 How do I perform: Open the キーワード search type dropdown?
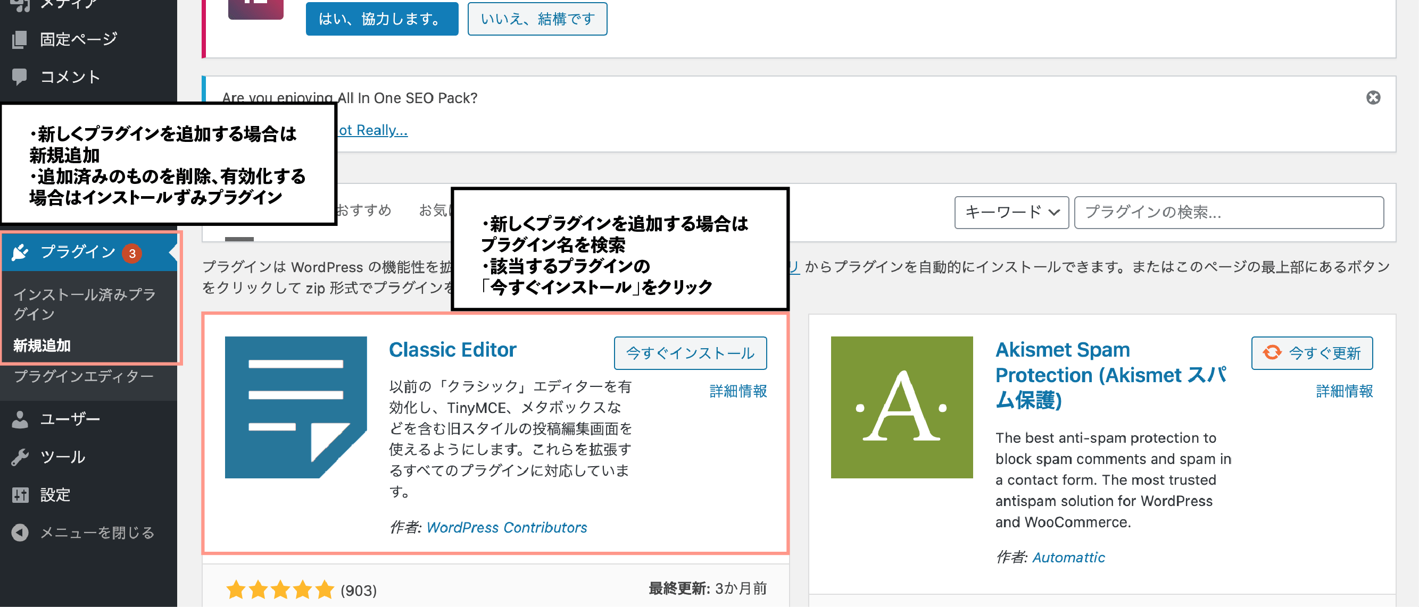click(1011, 213)
